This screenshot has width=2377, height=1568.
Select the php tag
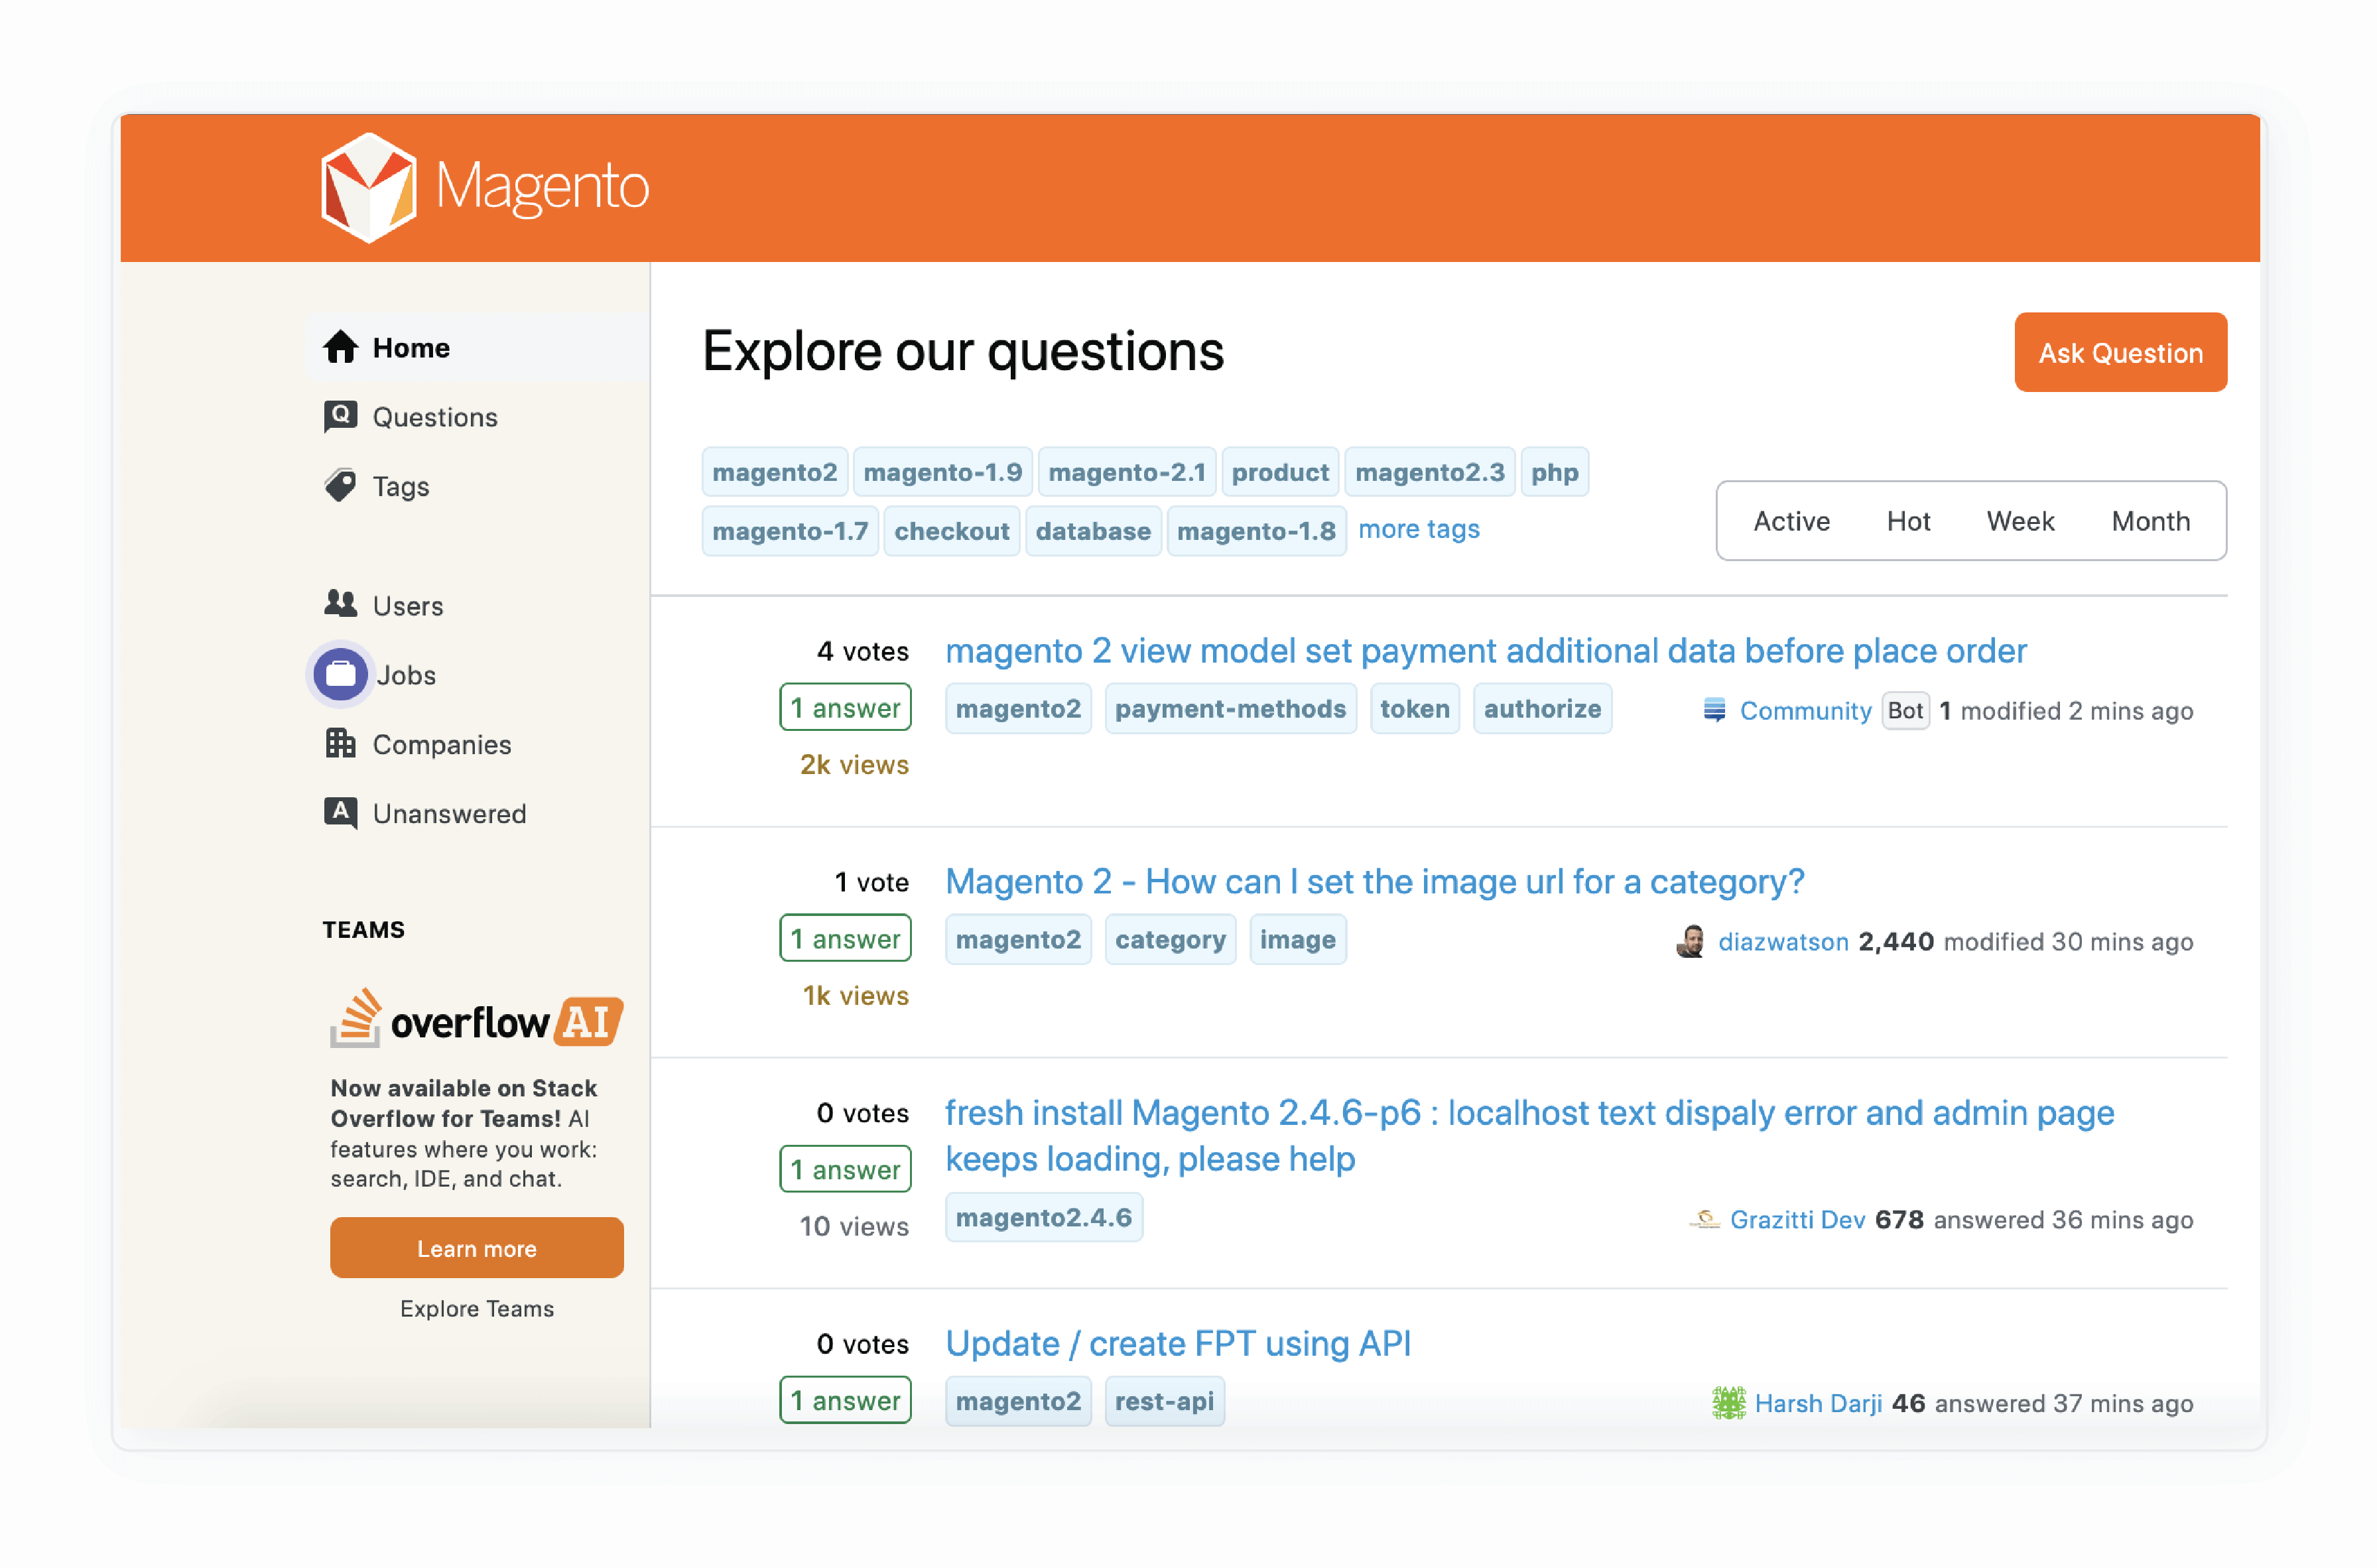click(x=1554, y=472)
